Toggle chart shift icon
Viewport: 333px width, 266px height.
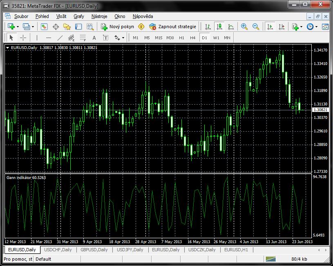282,27
